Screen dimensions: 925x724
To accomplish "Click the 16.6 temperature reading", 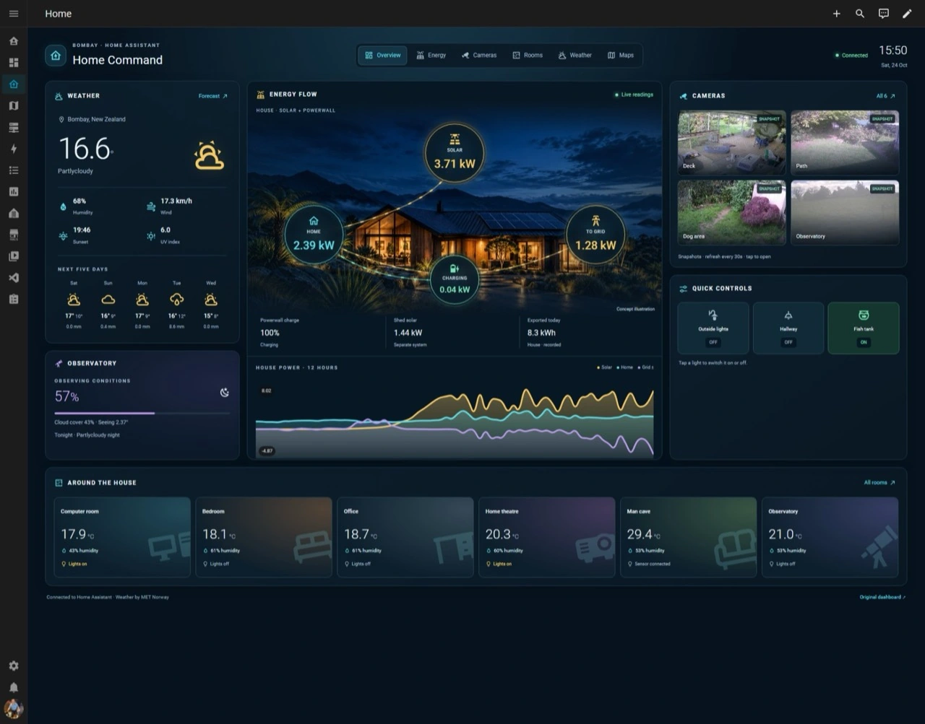I will coord(85,149).
